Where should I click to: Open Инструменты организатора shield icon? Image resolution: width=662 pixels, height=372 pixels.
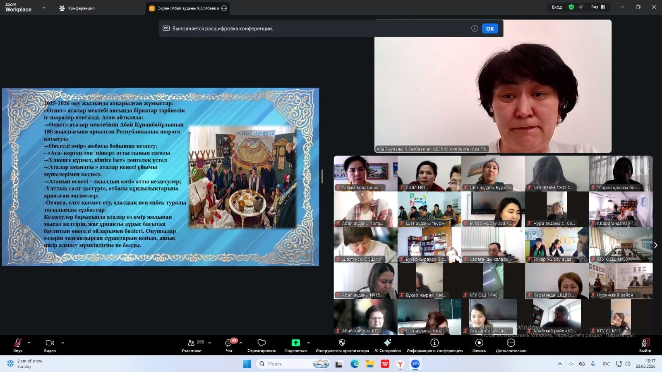tap(342, 343)
